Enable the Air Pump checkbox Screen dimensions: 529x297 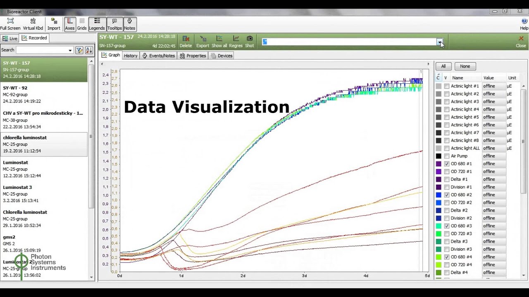click(x=447, y=156)
